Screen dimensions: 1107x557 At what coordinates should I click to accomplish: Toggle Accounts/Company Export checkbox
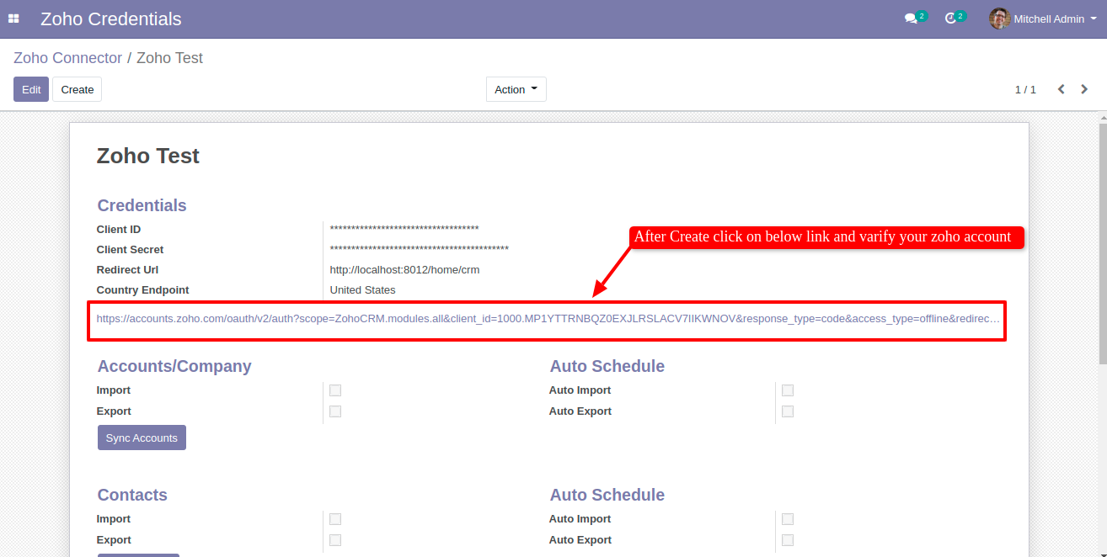coord(335,411)
